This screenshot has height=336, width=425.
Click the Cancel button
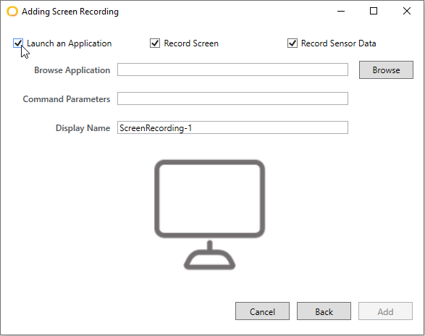pos(262,311)
